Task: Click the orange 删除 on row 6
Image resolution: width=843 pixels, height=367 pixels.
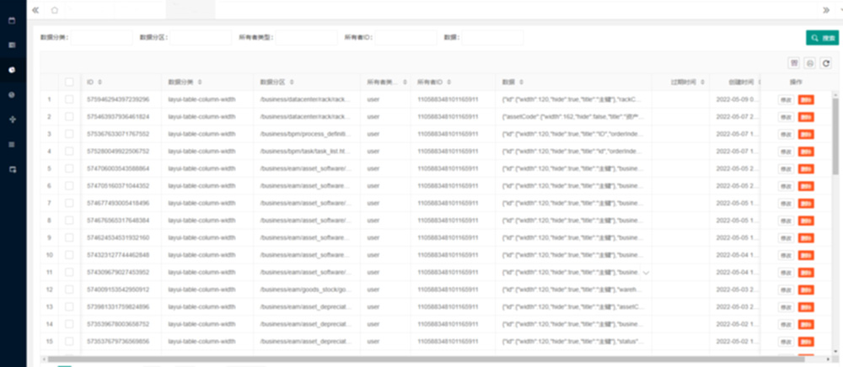Action: [806, 186]
